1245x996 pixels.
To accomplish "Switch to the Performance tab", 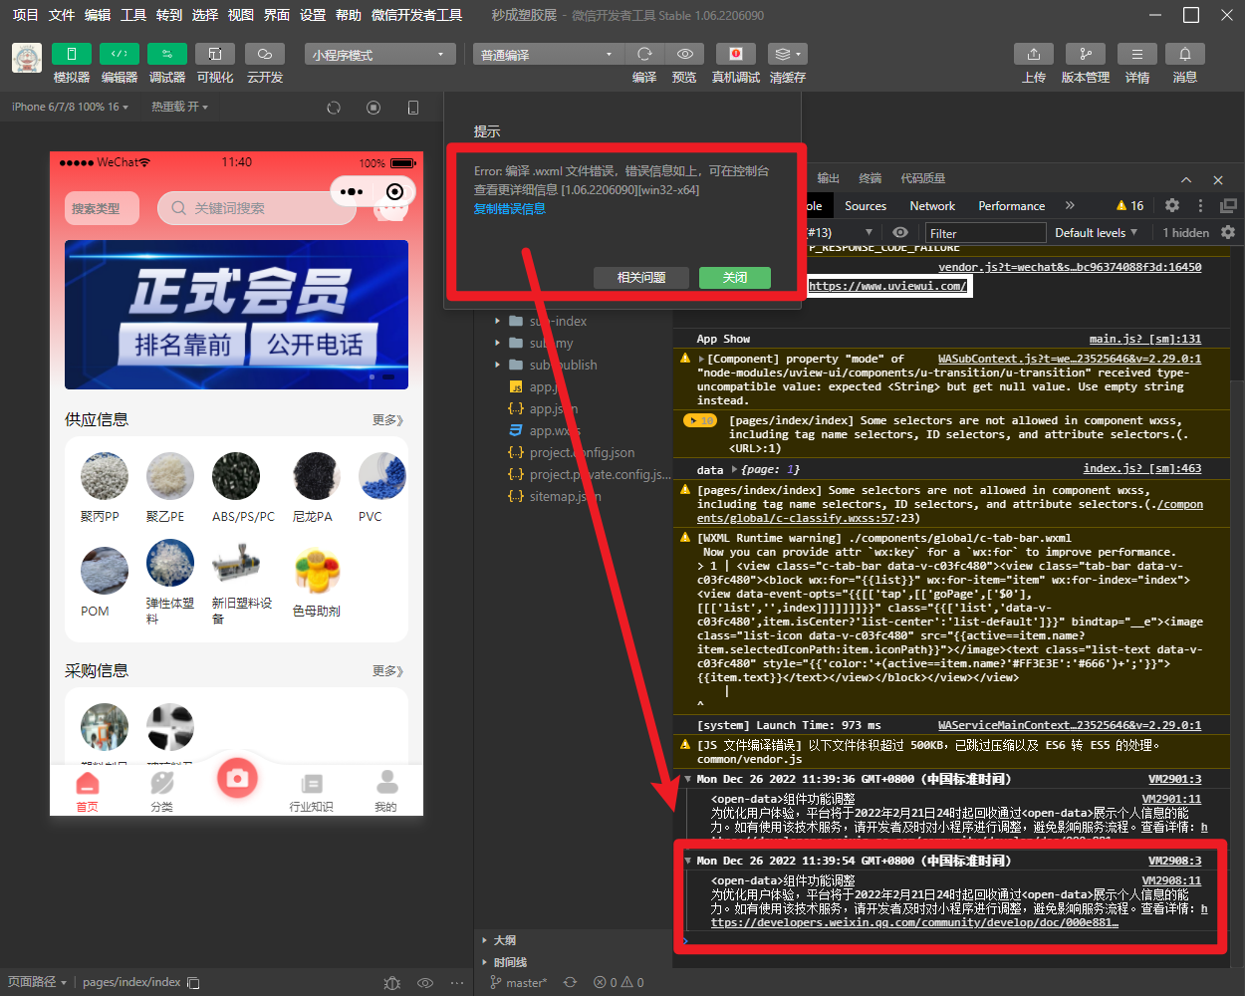I will click(x=1012, y=205).
